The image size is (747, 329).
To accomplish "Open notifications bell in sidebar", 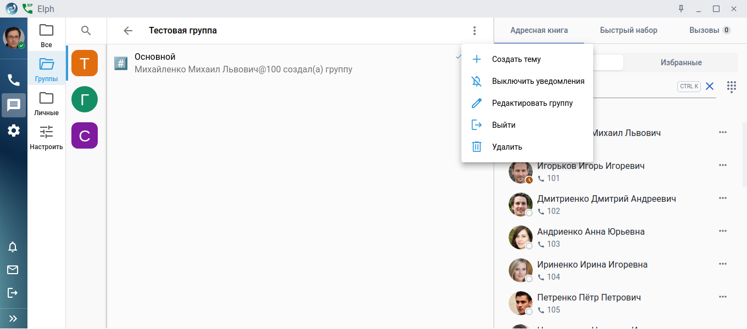I will pos(13,247).
